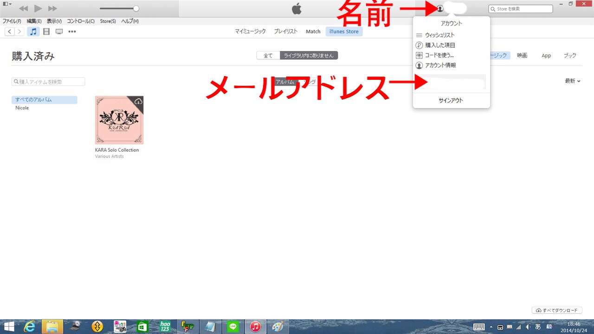The image size is (594, 334).
Task: Switch to the マイミュージック tab
Action: (250, 32)
